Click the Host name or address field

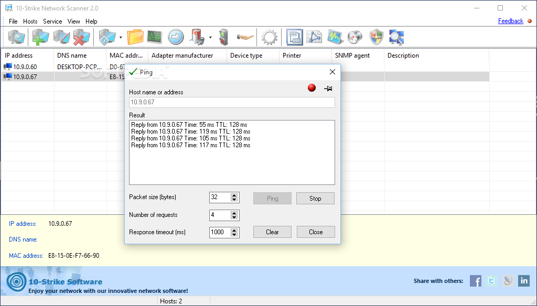click(232, 102)
